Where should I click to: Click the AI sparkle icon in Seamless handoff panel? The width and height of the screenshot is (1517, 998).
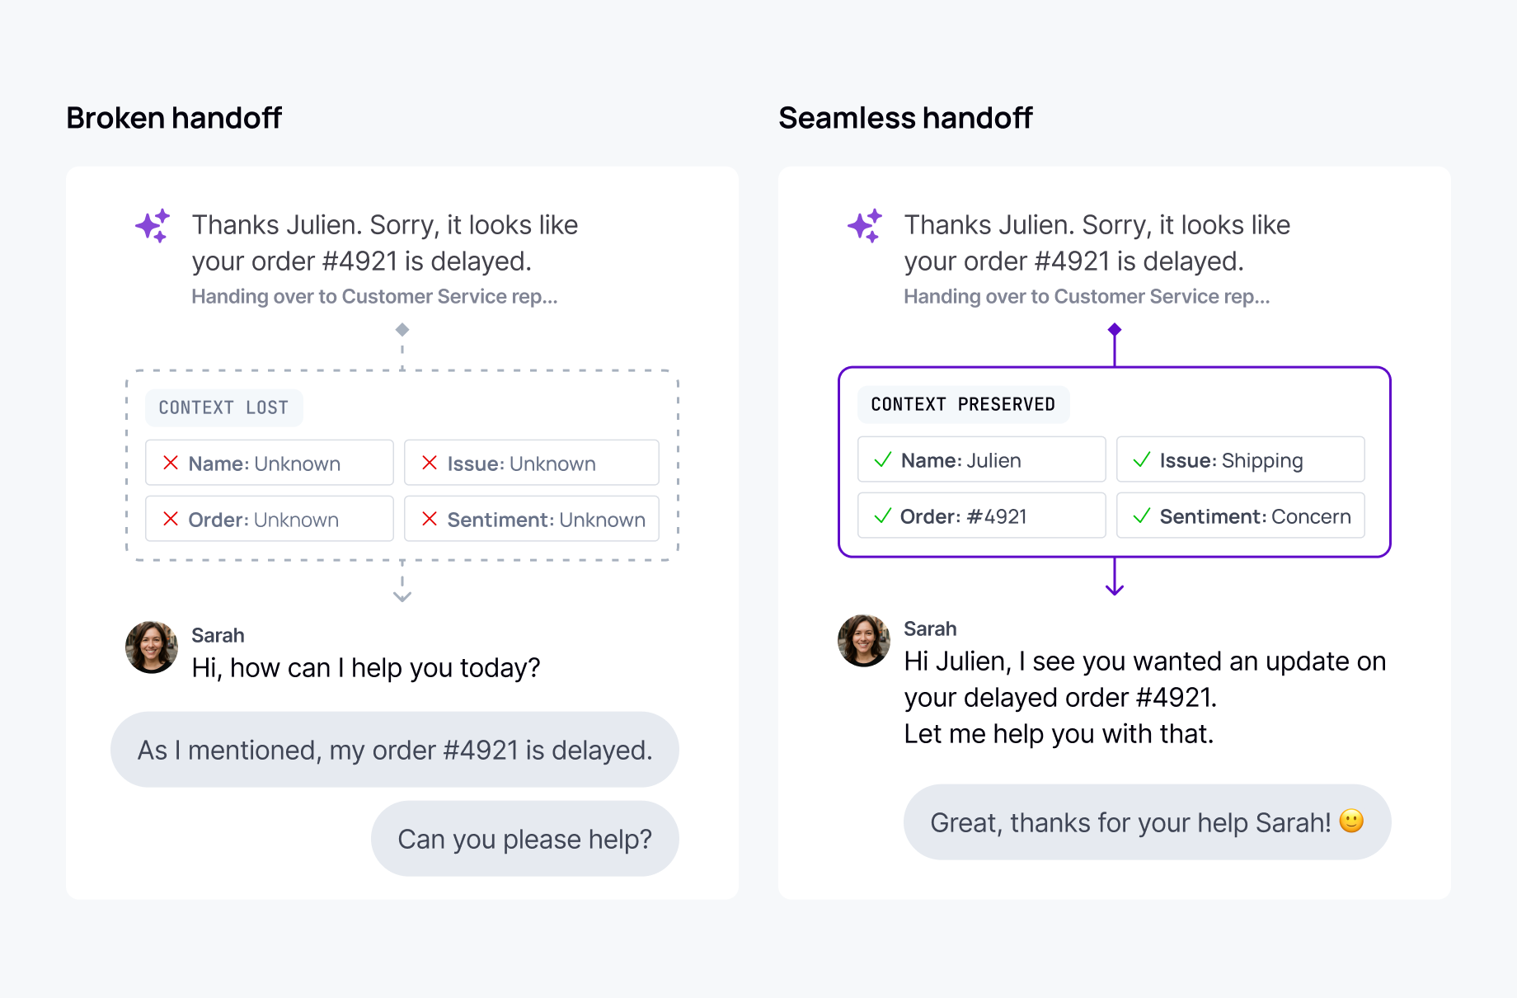coord(863,225)
